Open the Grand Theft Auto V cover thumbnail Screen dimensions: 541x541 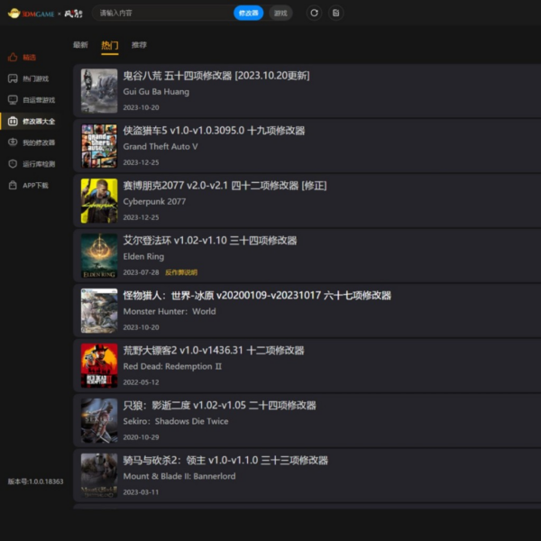click(x=99, y=146)
